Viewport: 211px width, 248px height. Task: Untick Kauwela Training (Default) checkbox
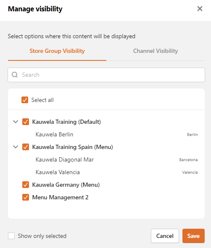click(26, 122)
